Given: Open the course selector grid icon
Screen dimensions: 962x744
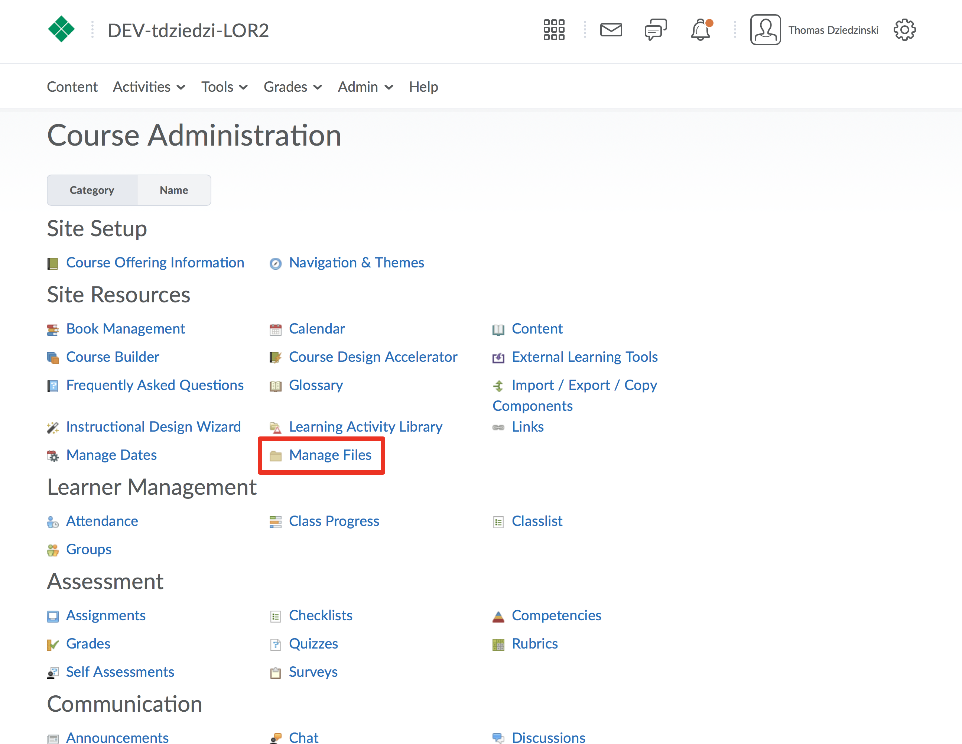Looking at the screenshot, I should click(x=554, y=30).
